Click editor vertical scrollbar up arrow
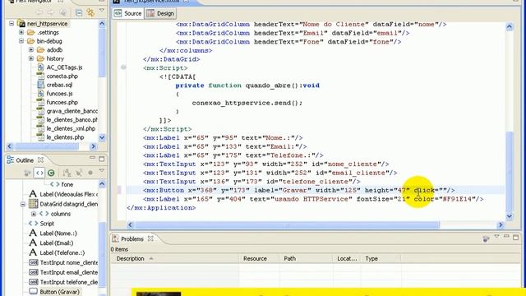 (510, 27)
